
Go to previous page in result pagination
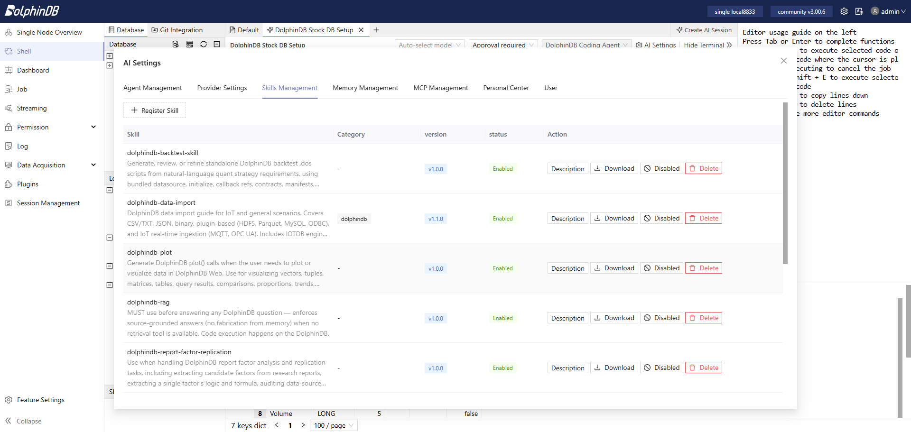point(277,425)
